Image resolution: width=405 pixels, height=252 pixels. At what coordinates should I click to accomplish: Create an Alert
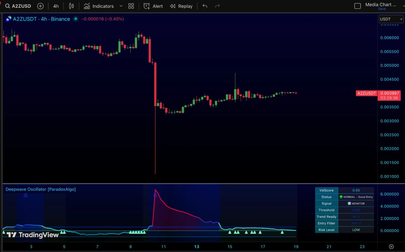pyautogui.click(x=153, y=6)
